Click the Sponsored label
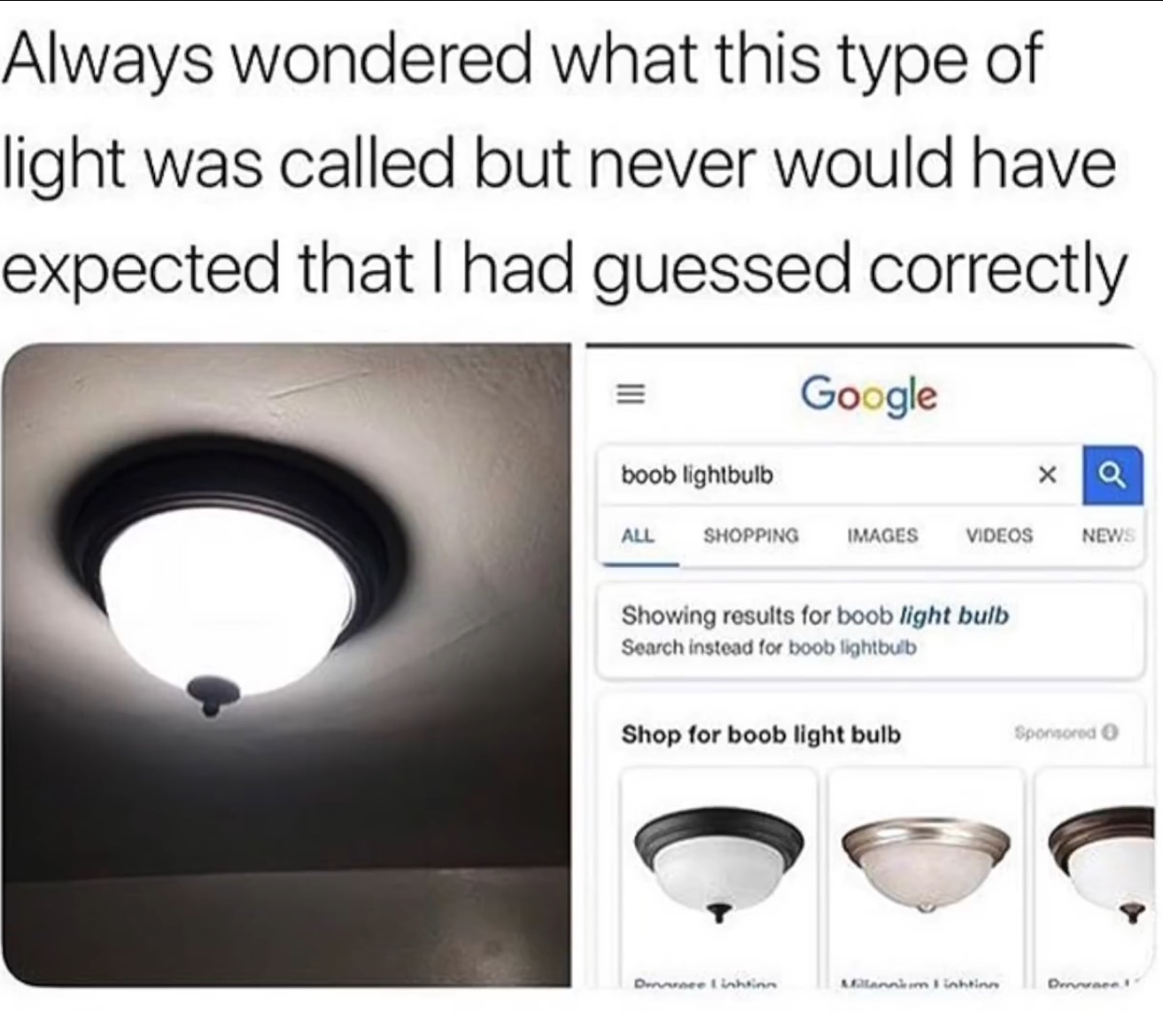The width and height of the screenshot is (1163, 1019). (x=1057, y=734)
